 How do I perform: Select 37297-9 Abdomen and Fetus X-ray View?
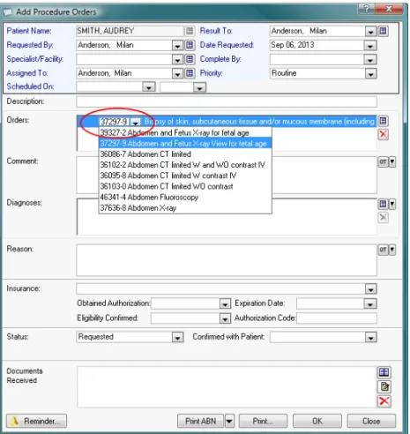185,144
